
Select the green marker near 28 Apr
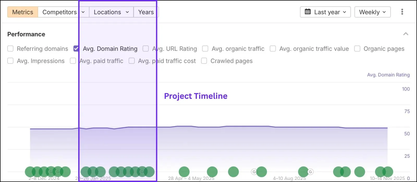tap(184, 172)
